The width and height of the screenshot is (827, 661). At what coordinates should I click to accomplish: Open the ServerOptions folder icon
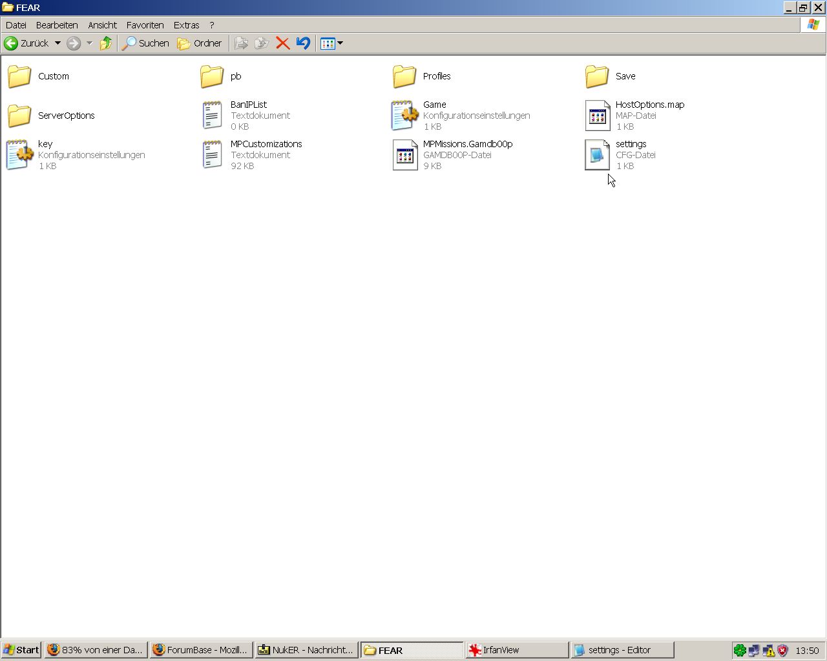(19, 116)
